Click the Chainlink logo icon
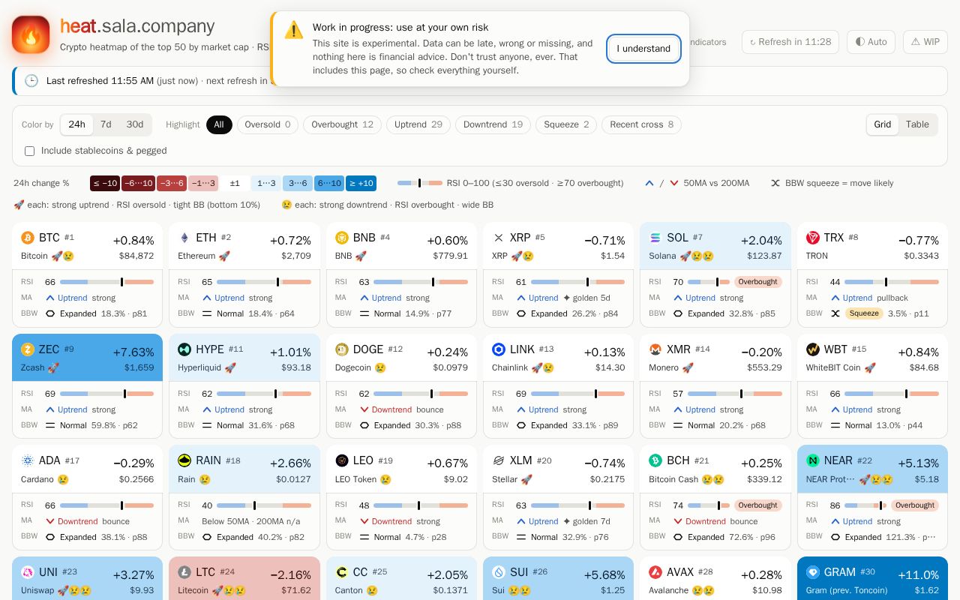The image size is (960, 600). 499,349
